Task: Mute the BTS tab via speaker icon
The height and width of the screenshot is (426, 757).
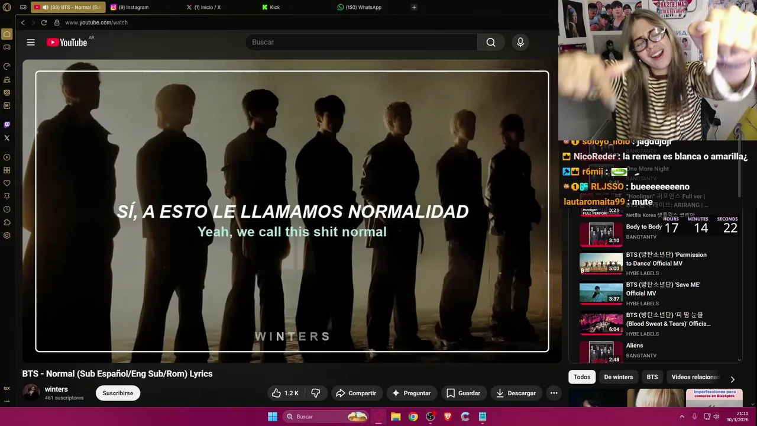Action: coord(45,7)
